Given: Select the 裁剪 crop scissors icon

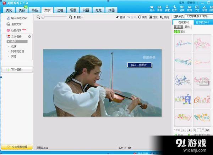Looking at the screenshot, I should coord(189,8).
